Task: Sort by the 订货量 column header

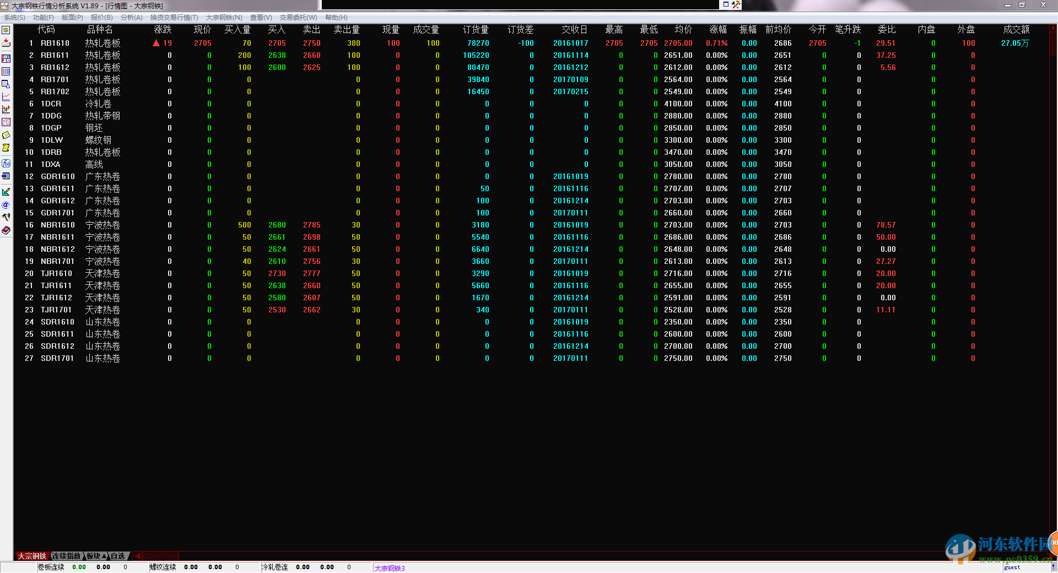Action: (x=476, y=30)
